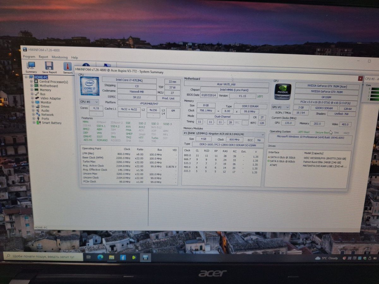Click the Summary toolbar icon
The image size is (379, 284).
(31, 67)
